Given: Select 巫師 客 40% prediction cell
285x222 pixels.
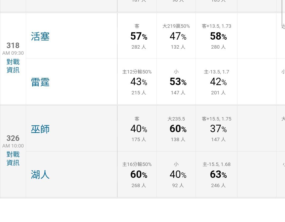Looking at the screenshot, I should [137, 129].
